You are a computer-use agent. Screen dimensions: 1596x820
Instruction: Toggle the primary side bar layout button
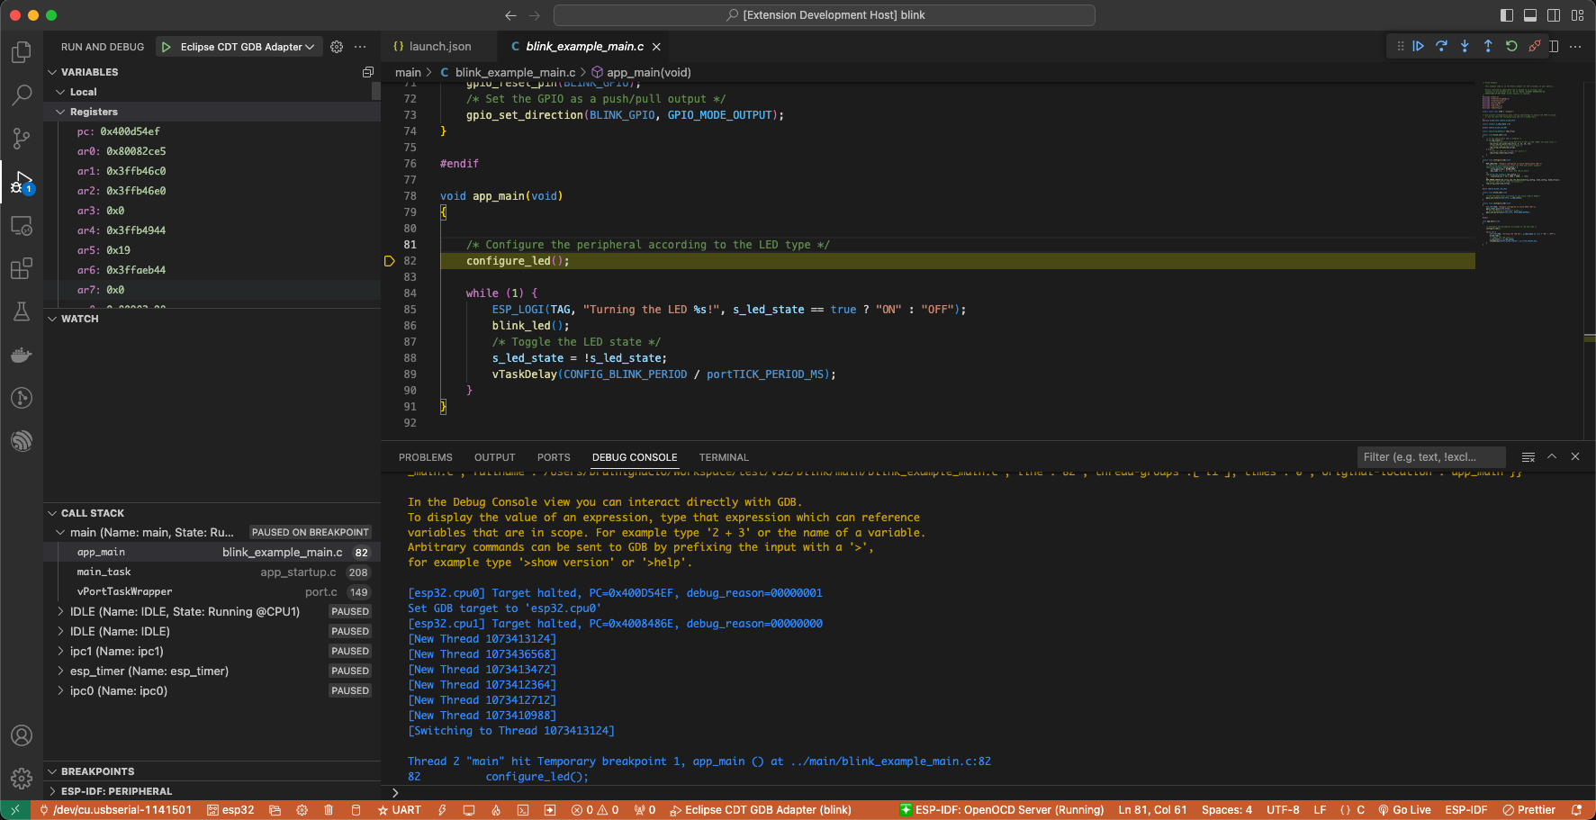pyautogui.click(x=1507, y=15)
